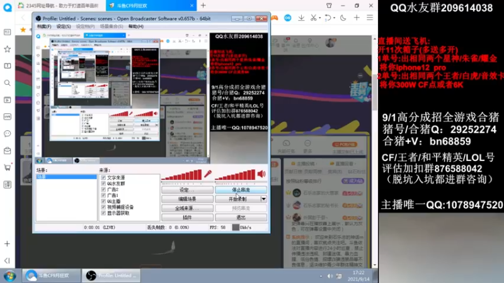Click page scrollbar up arrow
504x283 pixels.
pyautogui.click(x=375, y=38)
